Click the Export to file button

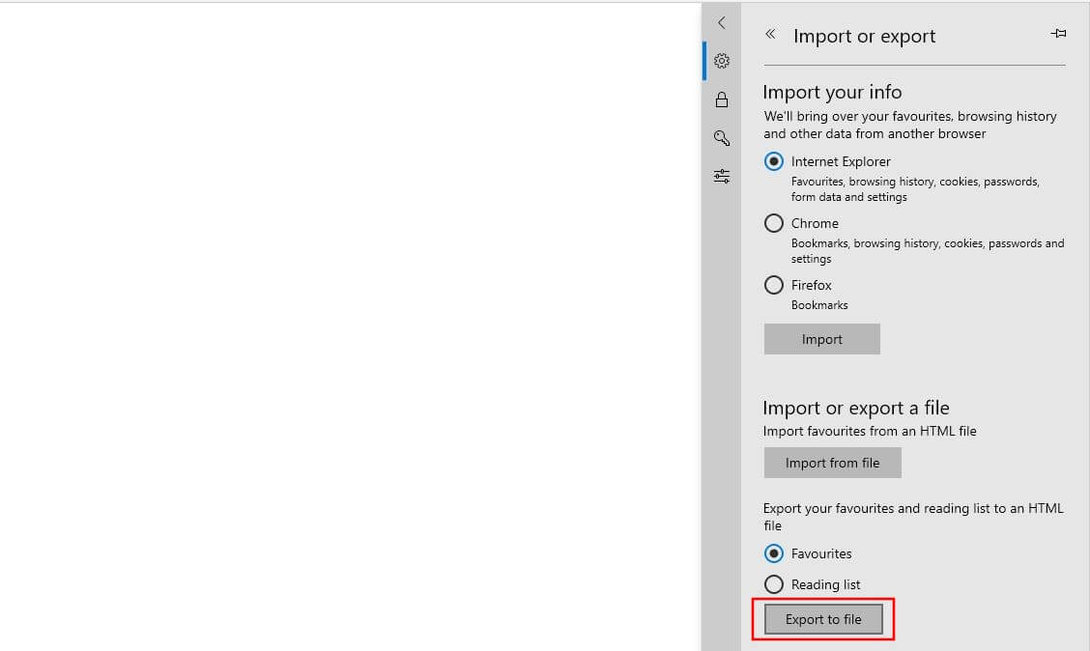pyautogui.click(x=822, y=619)
